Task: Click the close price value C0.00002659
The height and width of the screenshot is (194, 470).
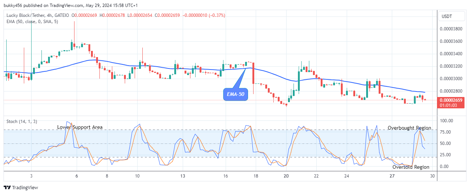Action: pyautogui.click(x=168, y=15)
